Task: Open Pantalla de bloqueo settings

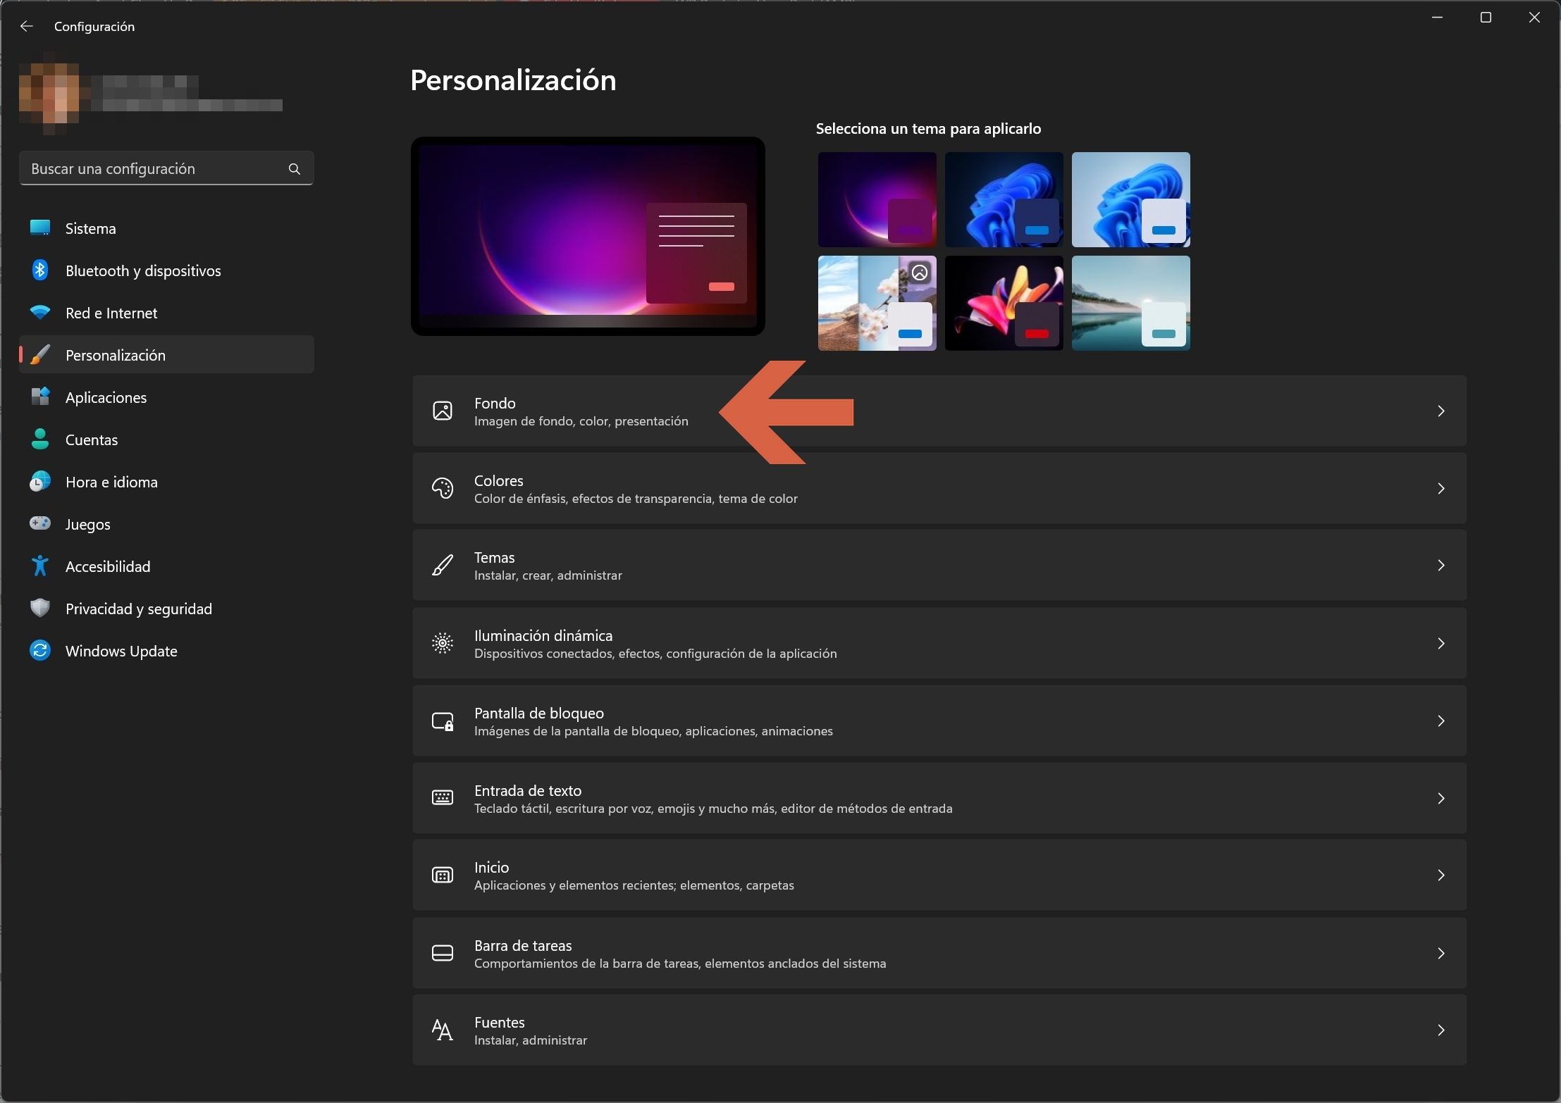Action: [x=939, y=721]
